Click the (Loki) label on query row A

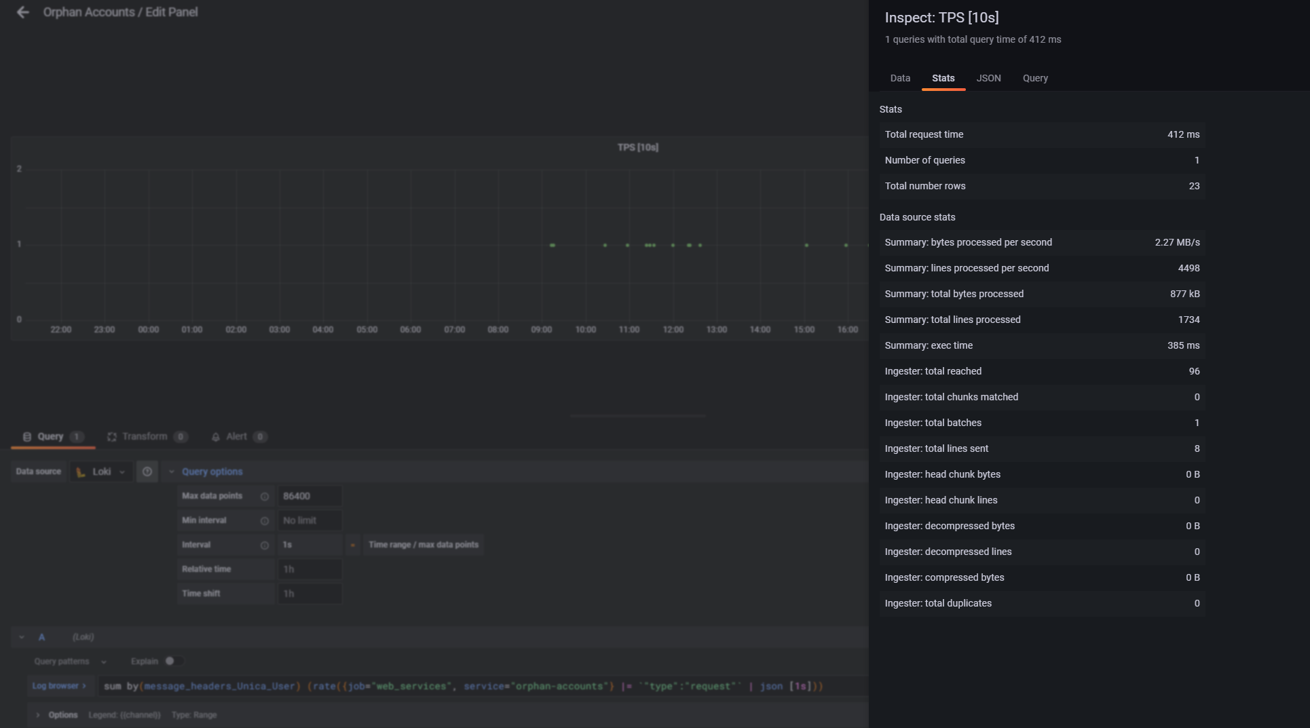(x=83, y=637)
